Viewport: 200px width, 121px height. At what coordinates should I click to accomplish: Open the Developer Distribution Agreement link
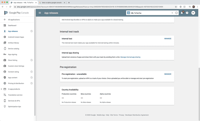coord(137,115)
